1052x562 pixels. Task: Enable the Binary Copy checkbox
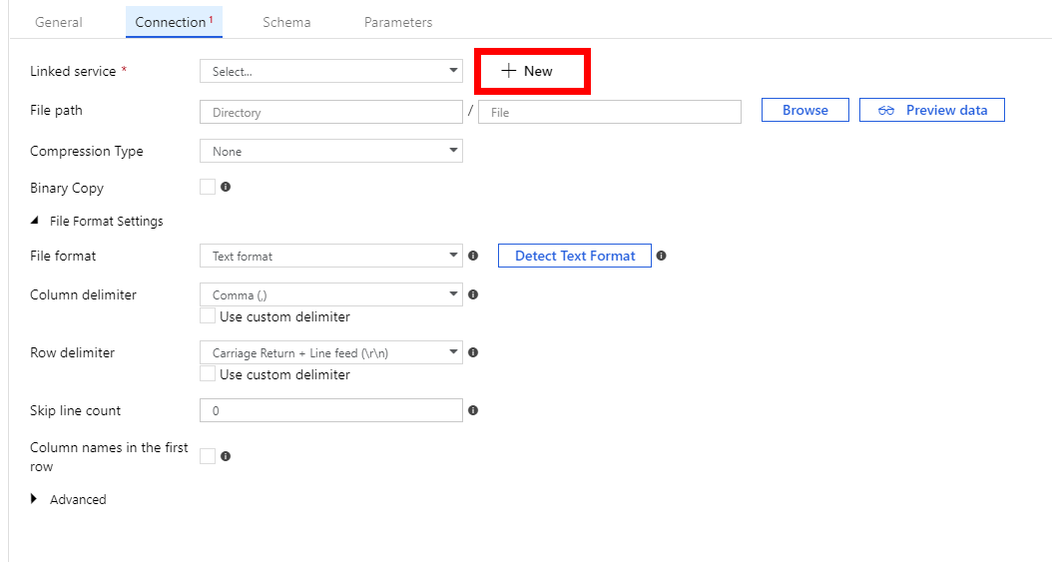click(x=208, y=187)
